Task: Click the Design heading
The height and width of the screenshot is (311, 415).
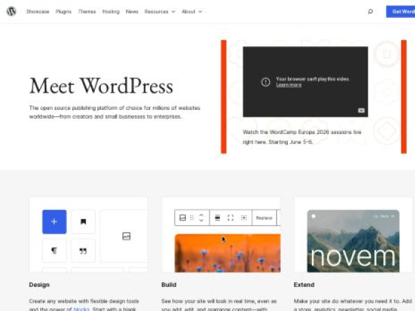Action: click(39, 285)
